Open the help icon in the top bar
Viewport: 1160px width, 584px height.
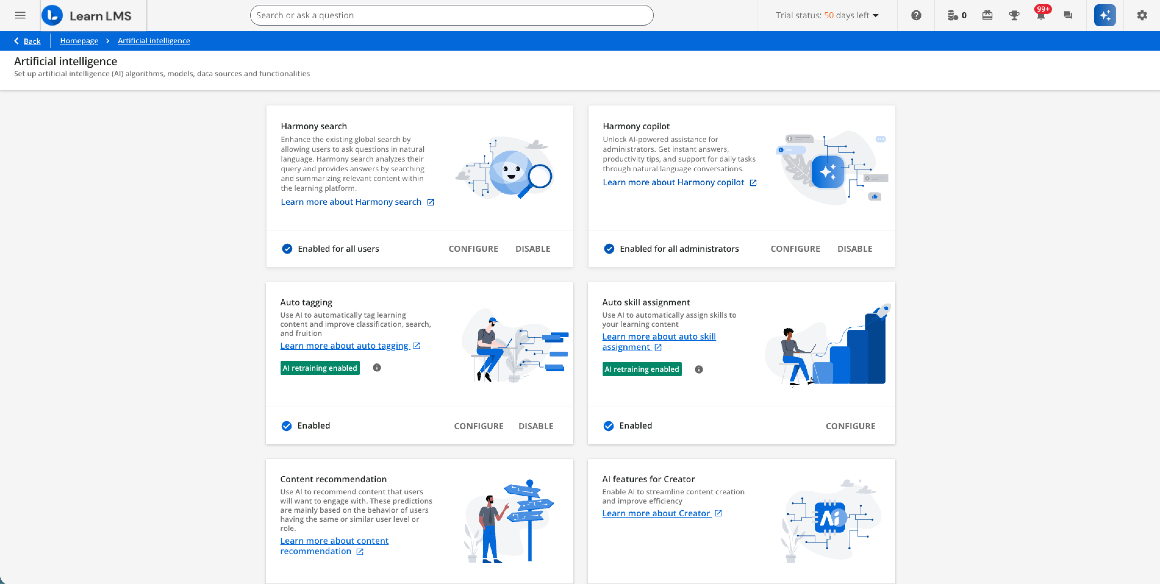click(916, 15)
